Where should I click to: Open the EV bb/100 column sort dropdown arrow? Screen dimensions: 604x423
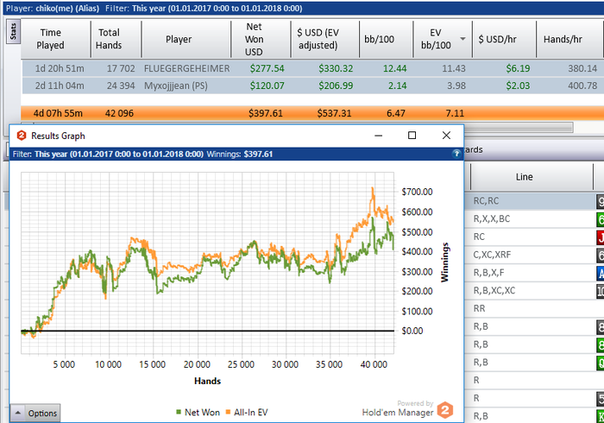tap(462, 39)
